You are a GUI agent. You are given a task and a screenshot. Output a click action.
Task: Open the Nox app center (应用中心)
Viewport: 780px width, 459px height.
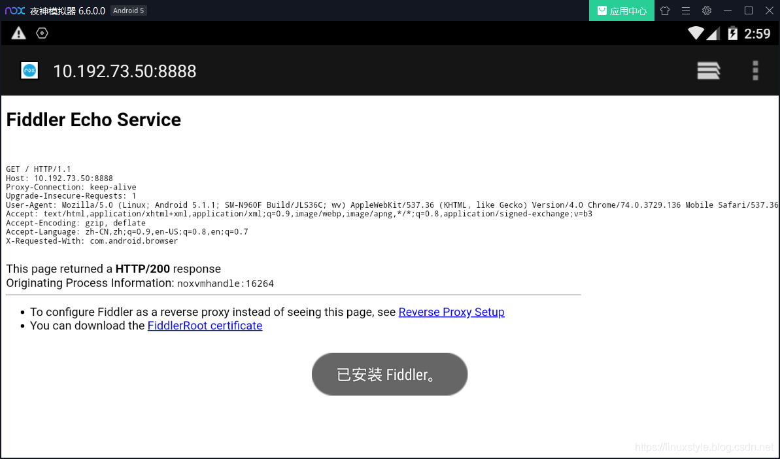tap(621, 10)
